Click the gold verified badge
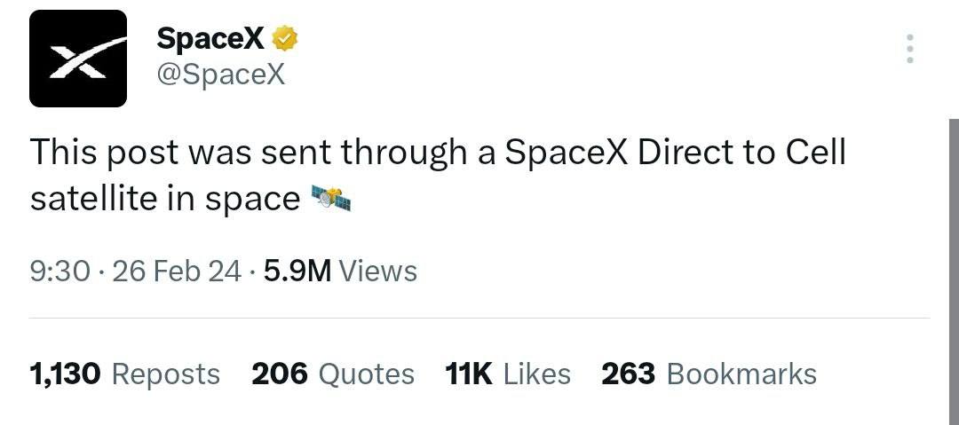The width and height of the screenshot is (959, 425). pos(285,38)
